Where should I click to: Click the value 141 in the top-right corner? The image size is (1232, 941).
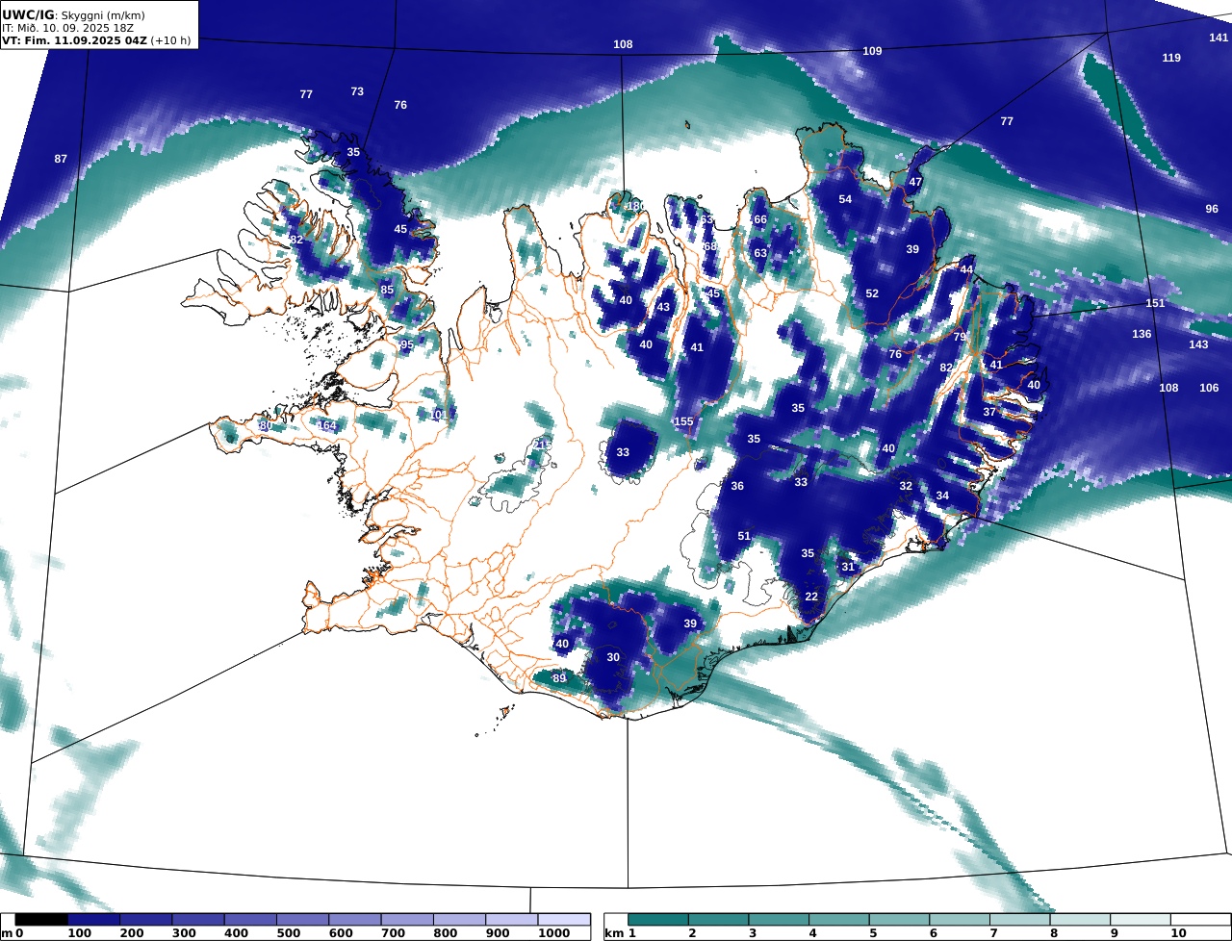coord(1219,38)
